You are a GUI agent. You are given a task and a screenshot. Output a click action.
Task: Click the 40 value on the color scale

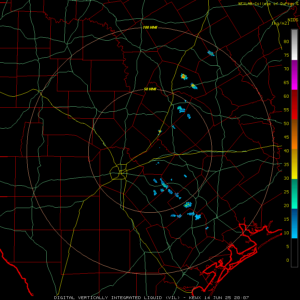(x=286, y=151)
